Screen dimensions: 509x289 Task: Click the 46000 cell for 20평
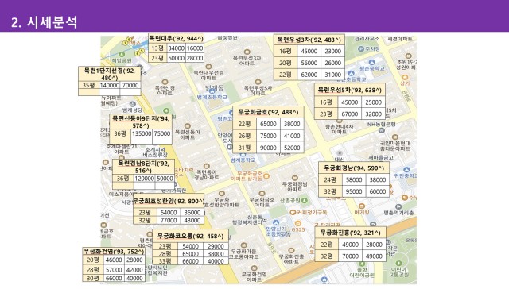tap(114, 260)
